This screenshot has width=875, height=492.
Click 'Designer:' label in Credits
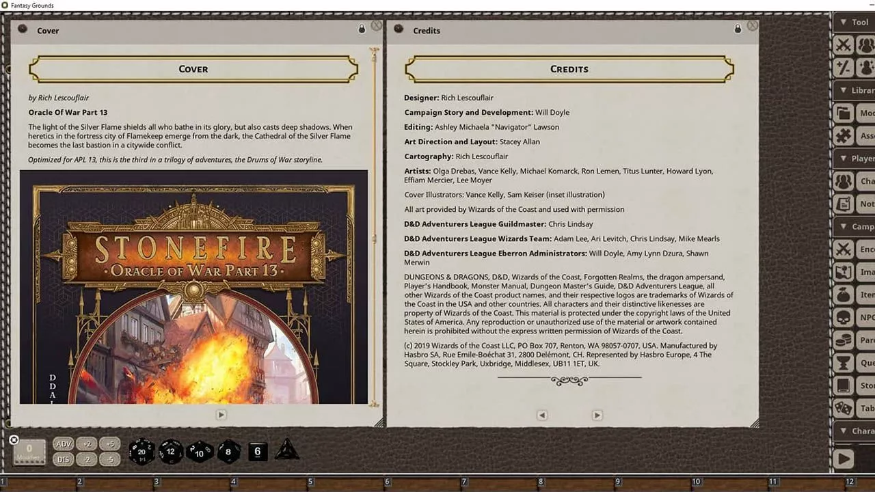pos(421,98)
